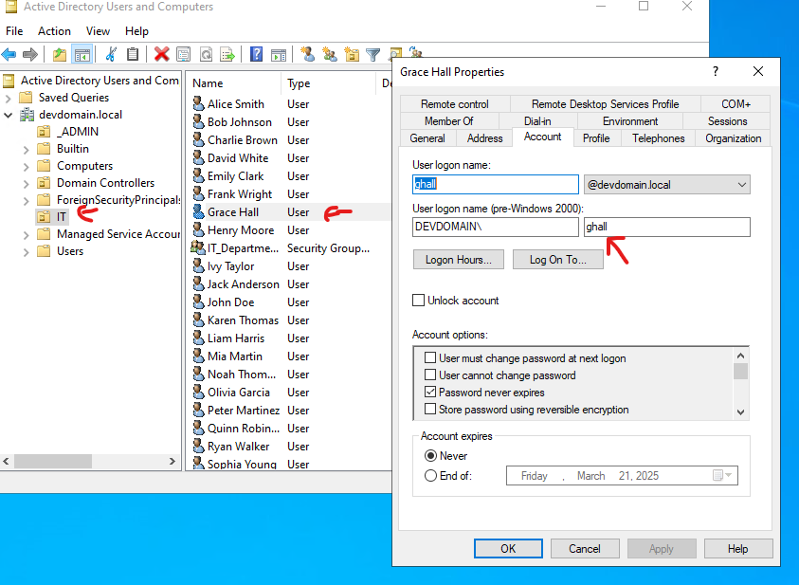
Task: Switch to the Remote control tab
Action: [x=455, y=104]
